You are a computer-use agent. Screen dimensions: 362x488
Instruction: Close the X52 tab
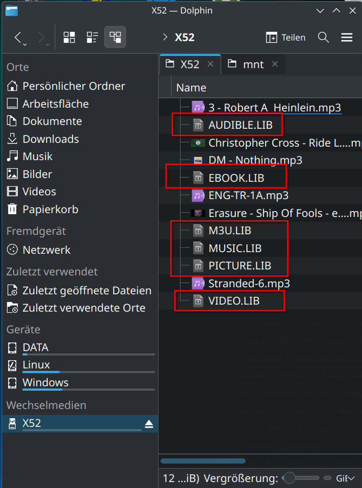point(210,64)
